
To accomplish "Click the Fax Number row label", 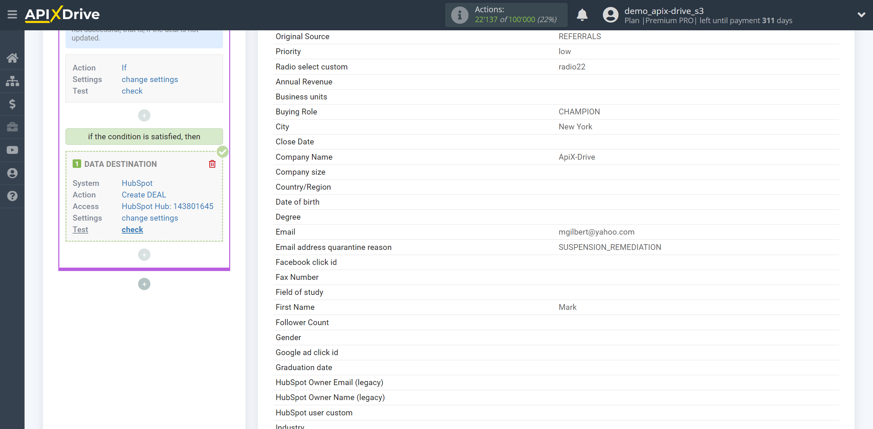I will 297,277.
